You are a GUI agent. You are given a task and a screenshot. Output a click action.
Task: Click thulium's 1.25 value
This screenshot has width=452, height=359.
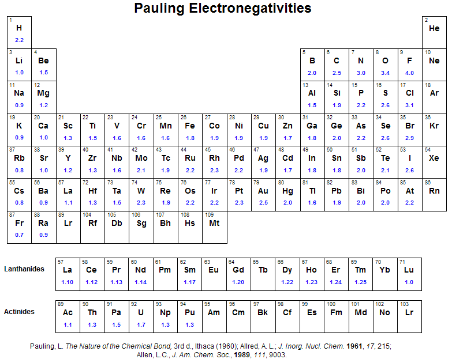[360, 282]
